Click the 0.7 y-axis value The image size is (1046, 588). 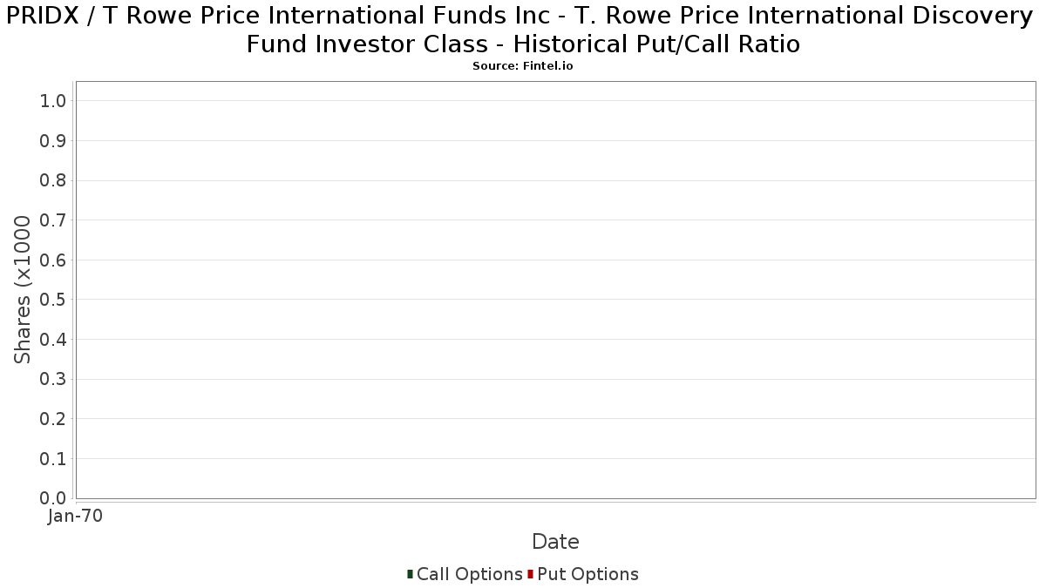pyautogui.click(x=53, y=220)
